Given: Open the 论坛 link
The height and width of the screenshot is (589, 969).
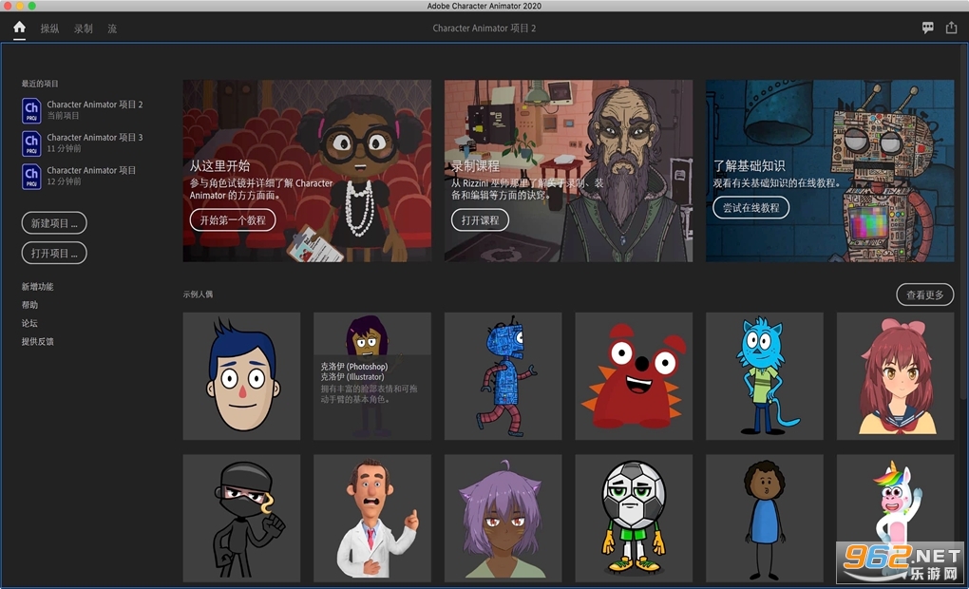Looking at the screenshot, I should pyautogui.click(x=29, y=323).
